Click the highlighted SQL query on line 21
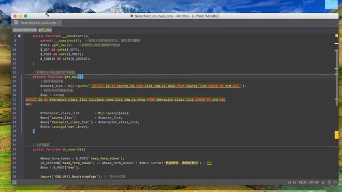 tap(126, 100)
